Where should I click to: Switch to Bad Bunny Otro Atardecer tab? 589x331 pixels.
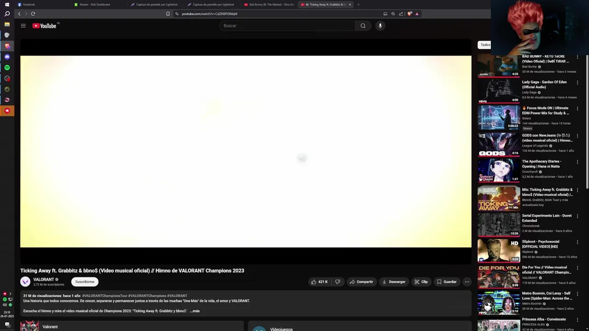pyautogui.click(x=270, y=5)
